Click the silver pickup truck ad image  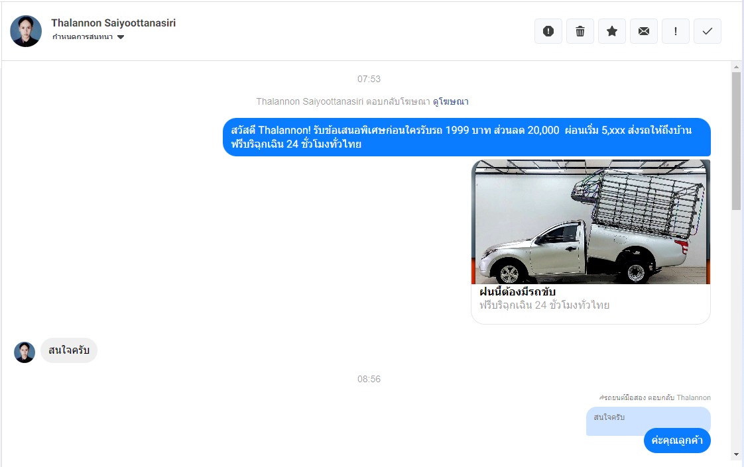click(x=591, y=222)
